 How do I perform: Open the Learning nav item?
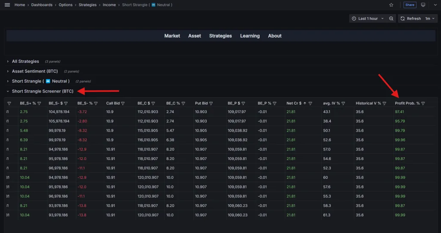tap(250, 36)
